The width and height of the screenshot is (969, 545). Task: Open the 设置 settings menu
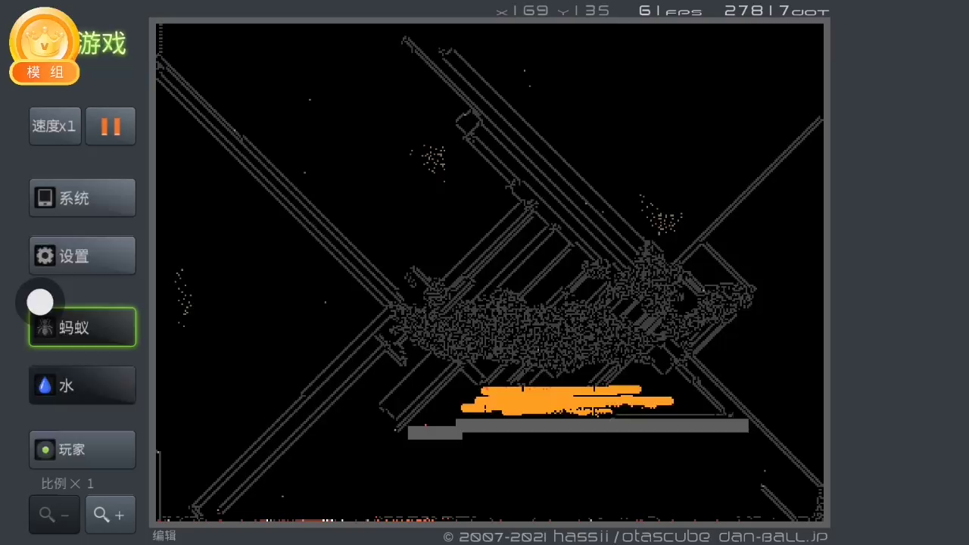83,256
